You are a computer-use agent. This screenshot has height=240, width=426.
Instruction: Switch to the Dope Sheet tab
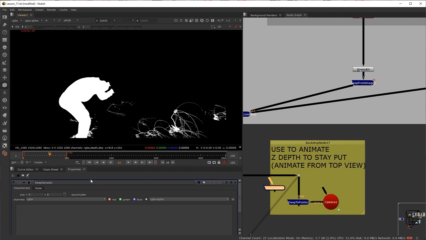[51, 169]
